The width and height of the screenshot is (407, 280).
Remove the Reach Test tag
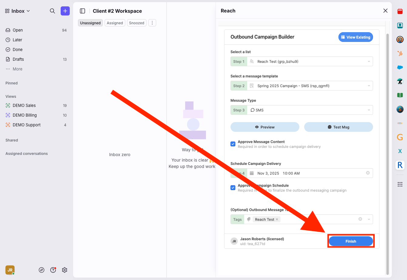277,219
